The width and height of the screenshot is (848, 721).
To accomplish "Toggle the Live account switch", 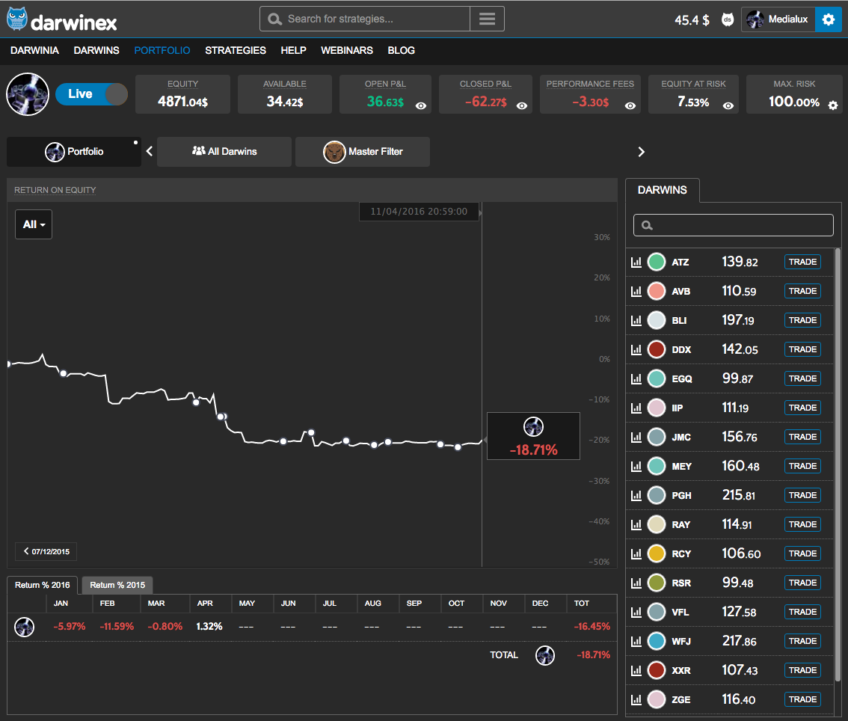I will coord(91,94).
